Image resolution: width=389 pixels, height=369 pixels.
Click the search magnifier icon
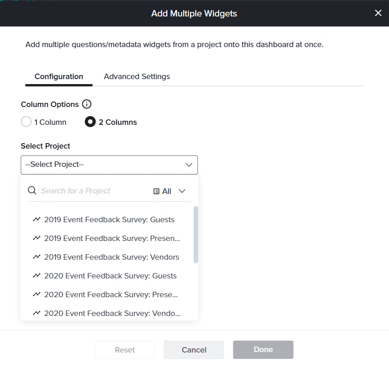[x=32, y=191]
